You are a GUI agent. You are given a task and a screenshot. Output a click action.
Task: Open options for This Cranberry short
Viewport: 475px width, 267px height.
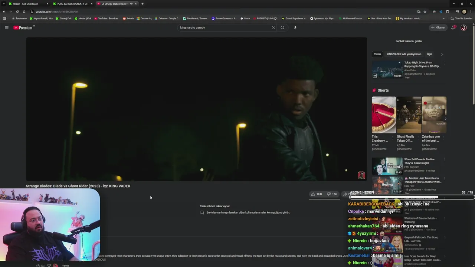click(x=393, y=138)
